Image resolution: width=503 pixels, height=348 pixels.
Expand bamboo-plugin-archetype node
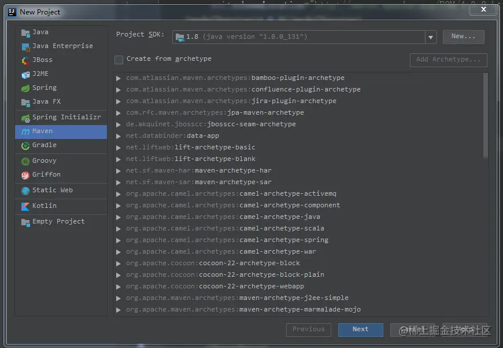click(119, 78)
